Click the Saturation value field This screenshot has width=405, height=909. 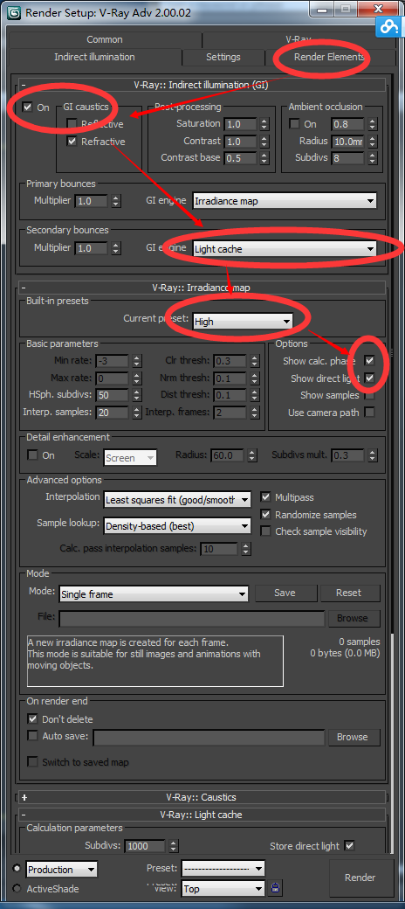point(241,124)
